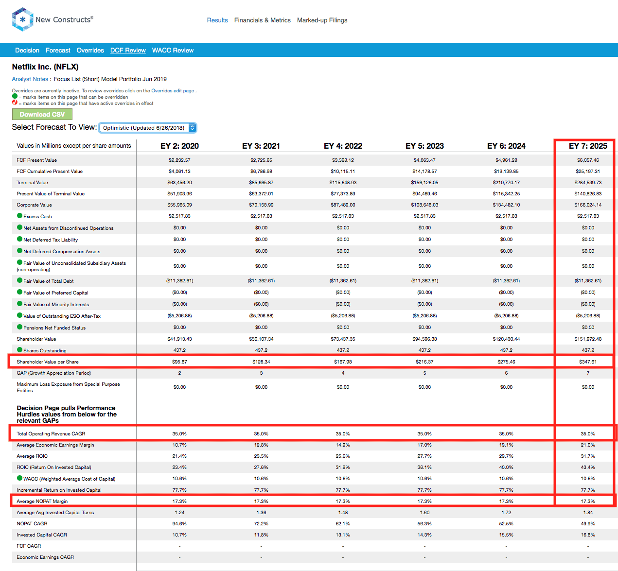Click green dot beside Fair Value of Preferred Capital
618x571 pixels.
[x=20, y=292]
